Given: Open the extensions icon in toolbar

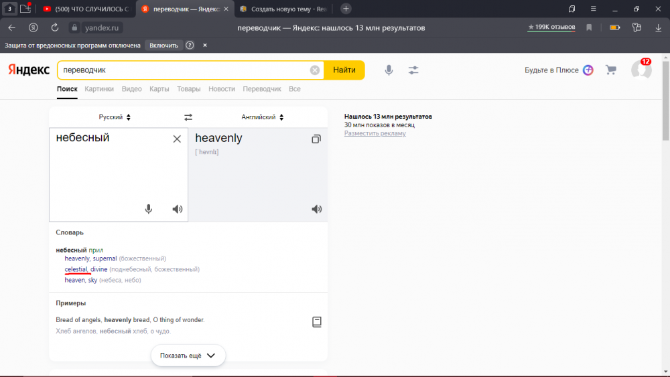Looking at the screenshot, I should point(636,27).
